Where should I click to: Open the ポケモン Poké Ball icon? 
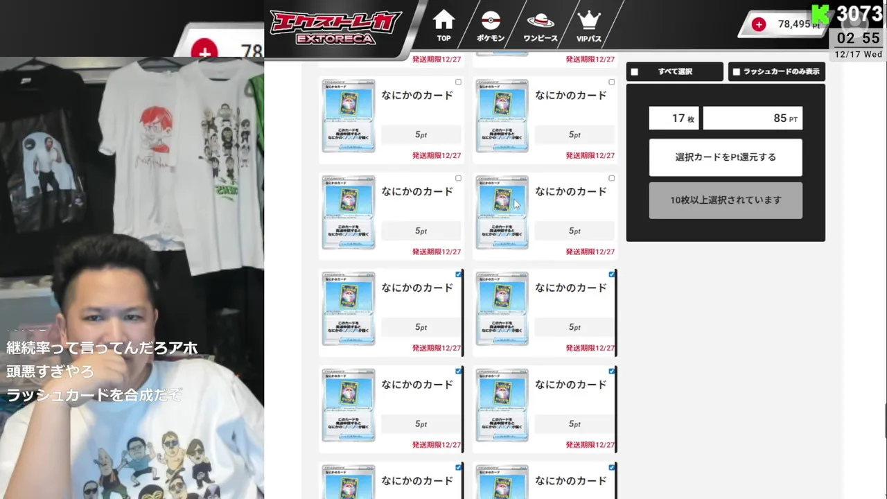pos(491,26)
